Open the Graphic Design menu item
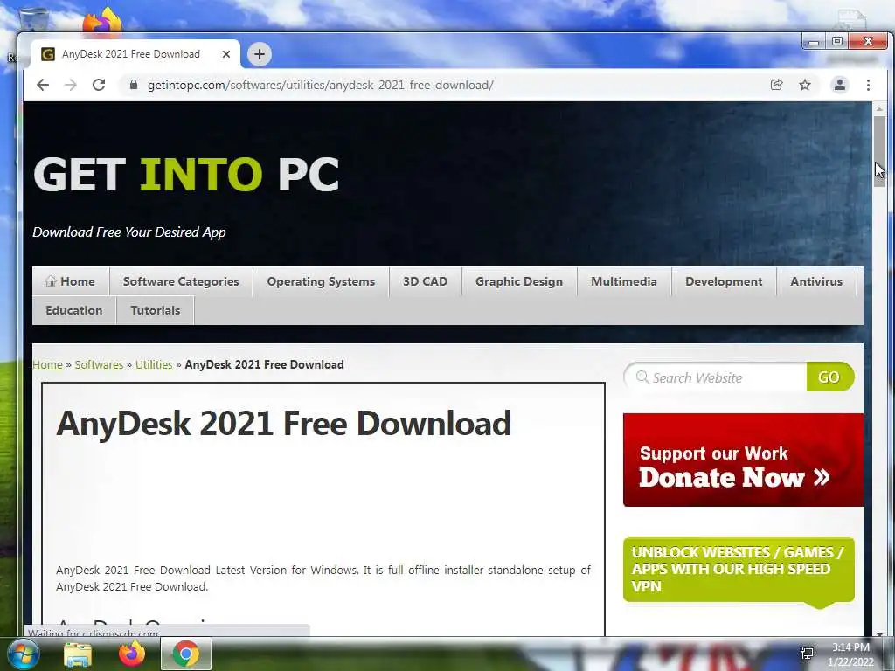The height and width of the screenshot is (671, 895). [x=519, y=281]
